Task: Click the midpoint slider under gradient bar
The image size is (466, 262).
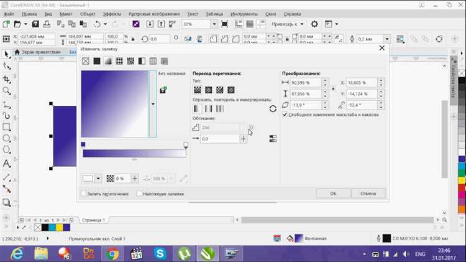Action: 134,159
